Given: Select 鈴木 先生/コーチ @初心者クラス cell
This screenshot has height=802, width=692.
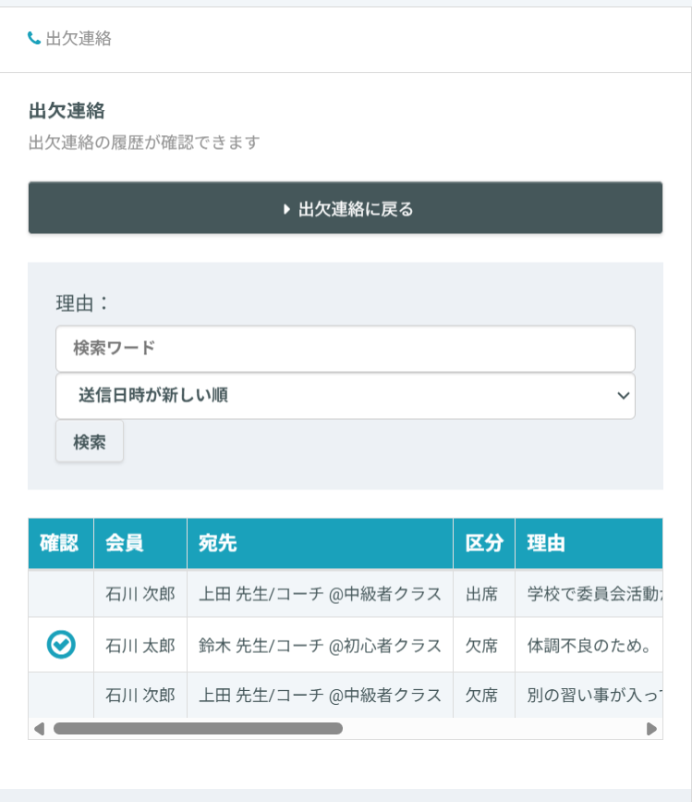Looking at the screenshot, I should point(320,646).
